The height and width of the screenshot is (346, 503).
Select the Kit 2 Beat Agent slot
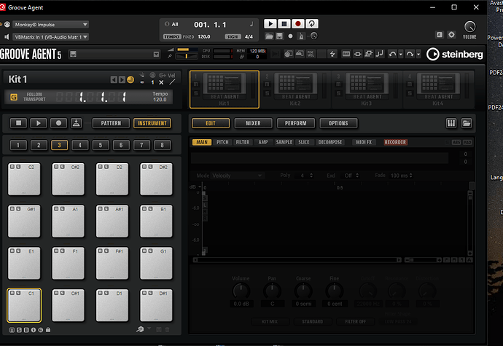[x=295, y=90]
